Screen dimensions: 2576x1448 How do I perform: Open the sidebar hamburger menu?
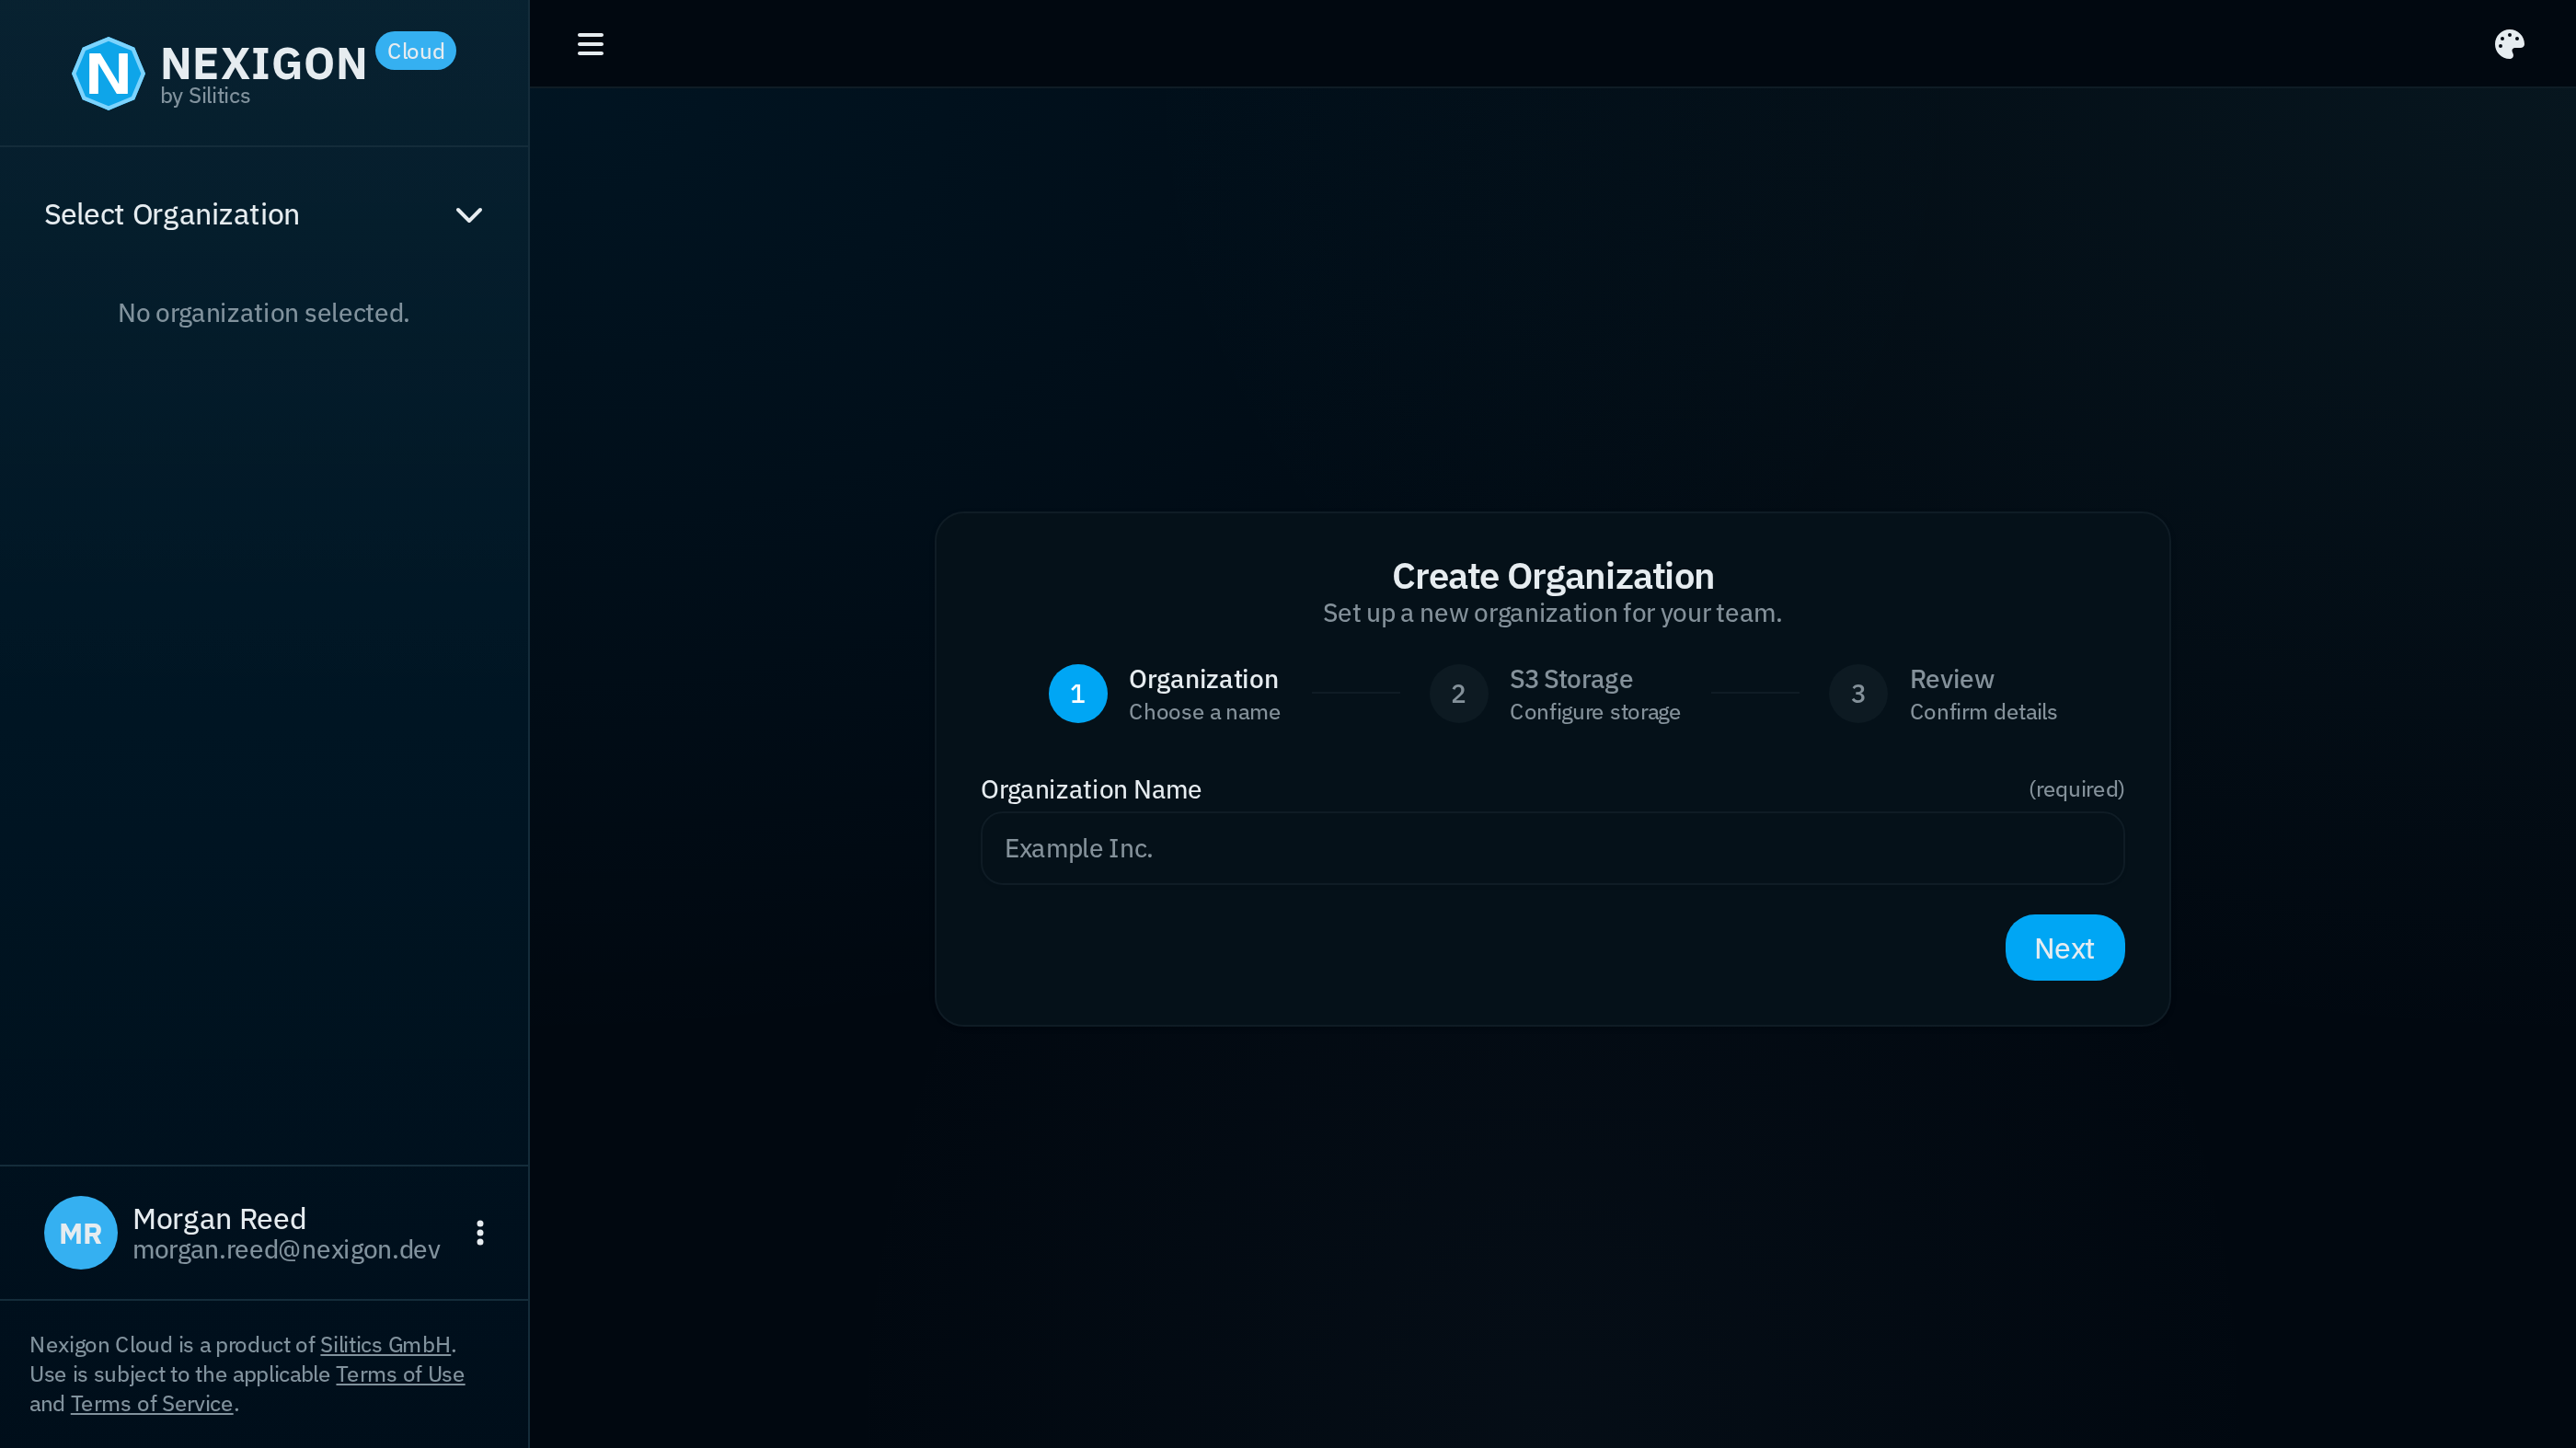590,43
